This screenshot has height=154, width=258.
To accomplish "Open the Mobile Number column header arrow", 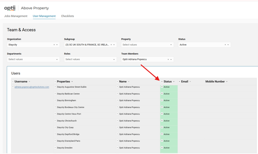I will (227, 82).
